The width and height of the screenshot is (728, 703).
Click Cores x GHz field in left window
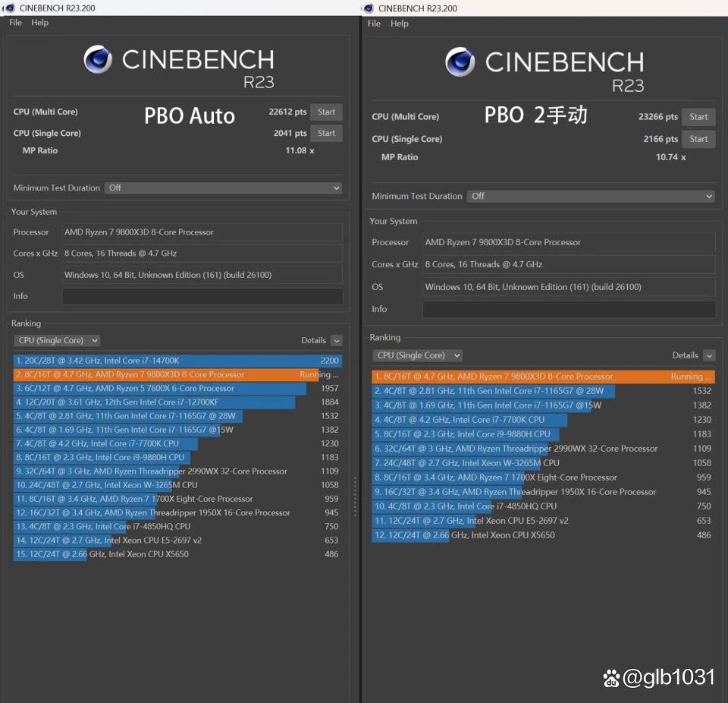tap(202, 254)
